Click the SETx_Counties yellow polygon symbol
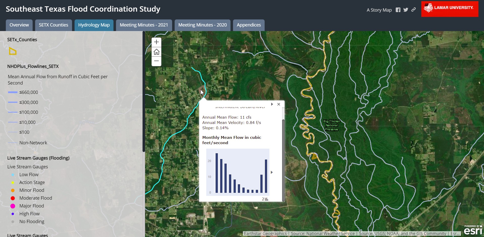 [13, 51]
